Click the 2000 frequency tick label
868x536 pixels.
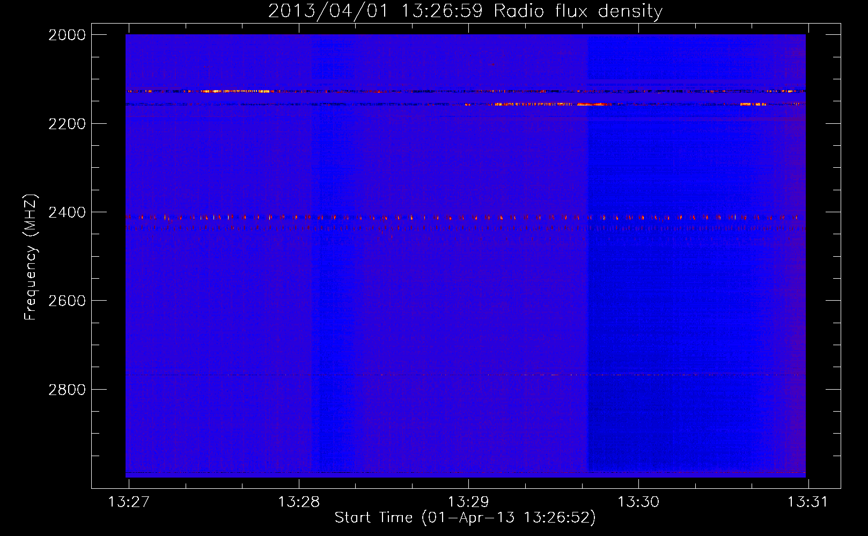pyautogui.click(x=67, y=35)
